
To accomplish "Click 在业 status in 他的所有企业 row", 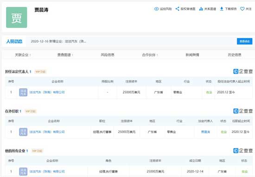I will [245, 171].
